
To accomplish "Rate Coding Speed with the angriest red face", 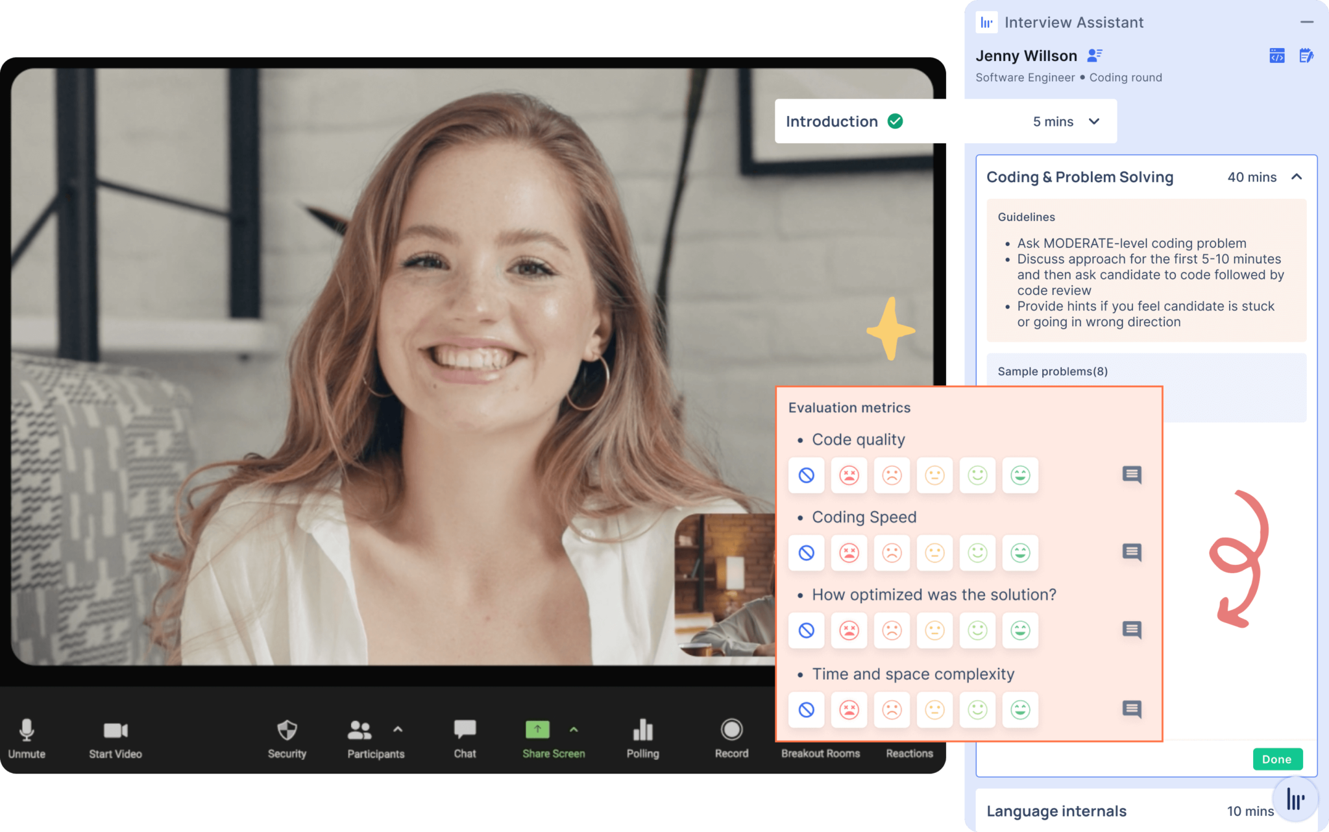I will (x=849, y=553).
